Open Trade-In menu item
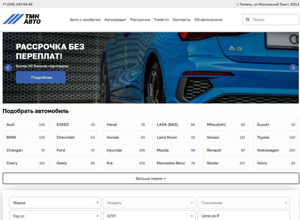300x220 pixels. tap(161, 20)
